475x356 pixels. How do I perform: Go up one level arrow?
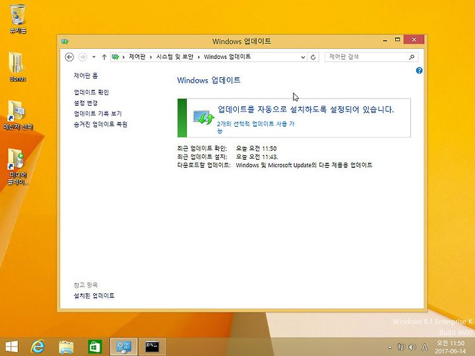[104, 57]
